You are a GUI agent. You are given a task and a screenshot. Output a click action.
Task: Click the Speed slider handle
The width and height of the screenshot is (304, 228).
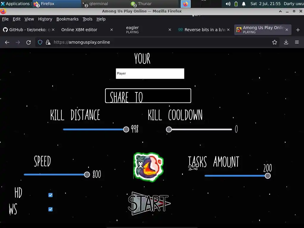point(87,175)
